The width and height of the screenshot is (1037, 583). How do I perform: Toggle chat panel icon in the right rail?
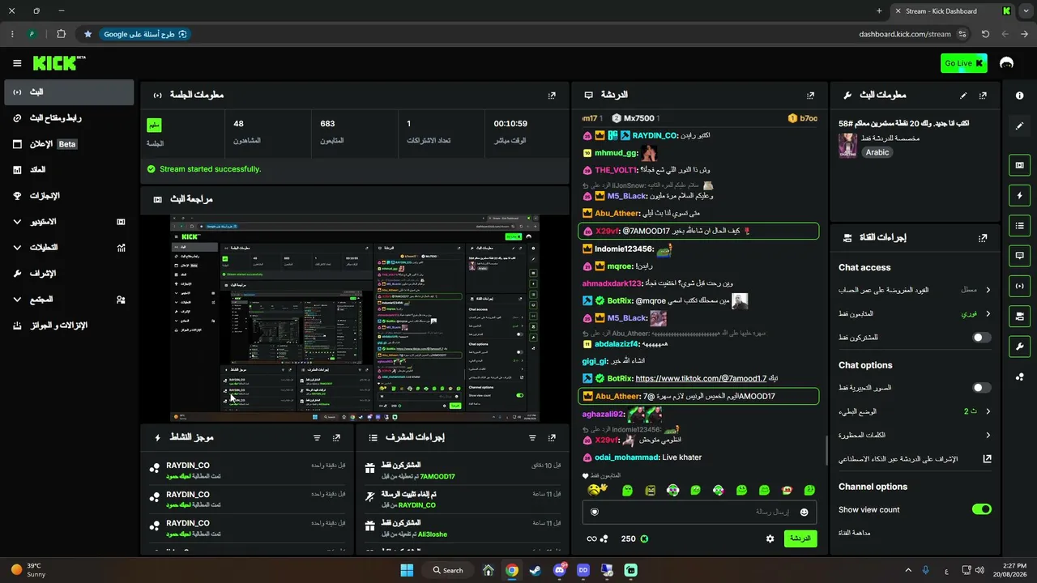1020,255
